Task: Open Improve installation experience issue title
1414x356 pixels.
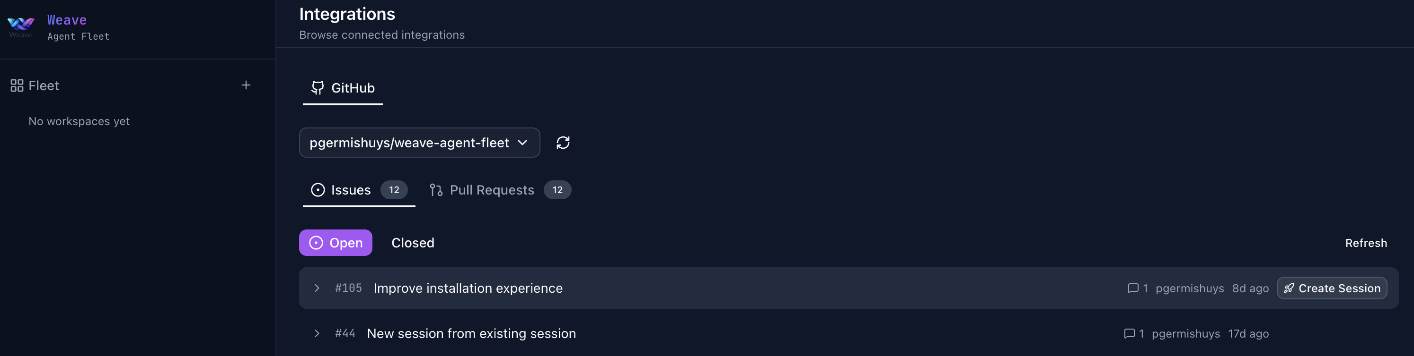Action: pyautogui.click(x=468, y=288)
